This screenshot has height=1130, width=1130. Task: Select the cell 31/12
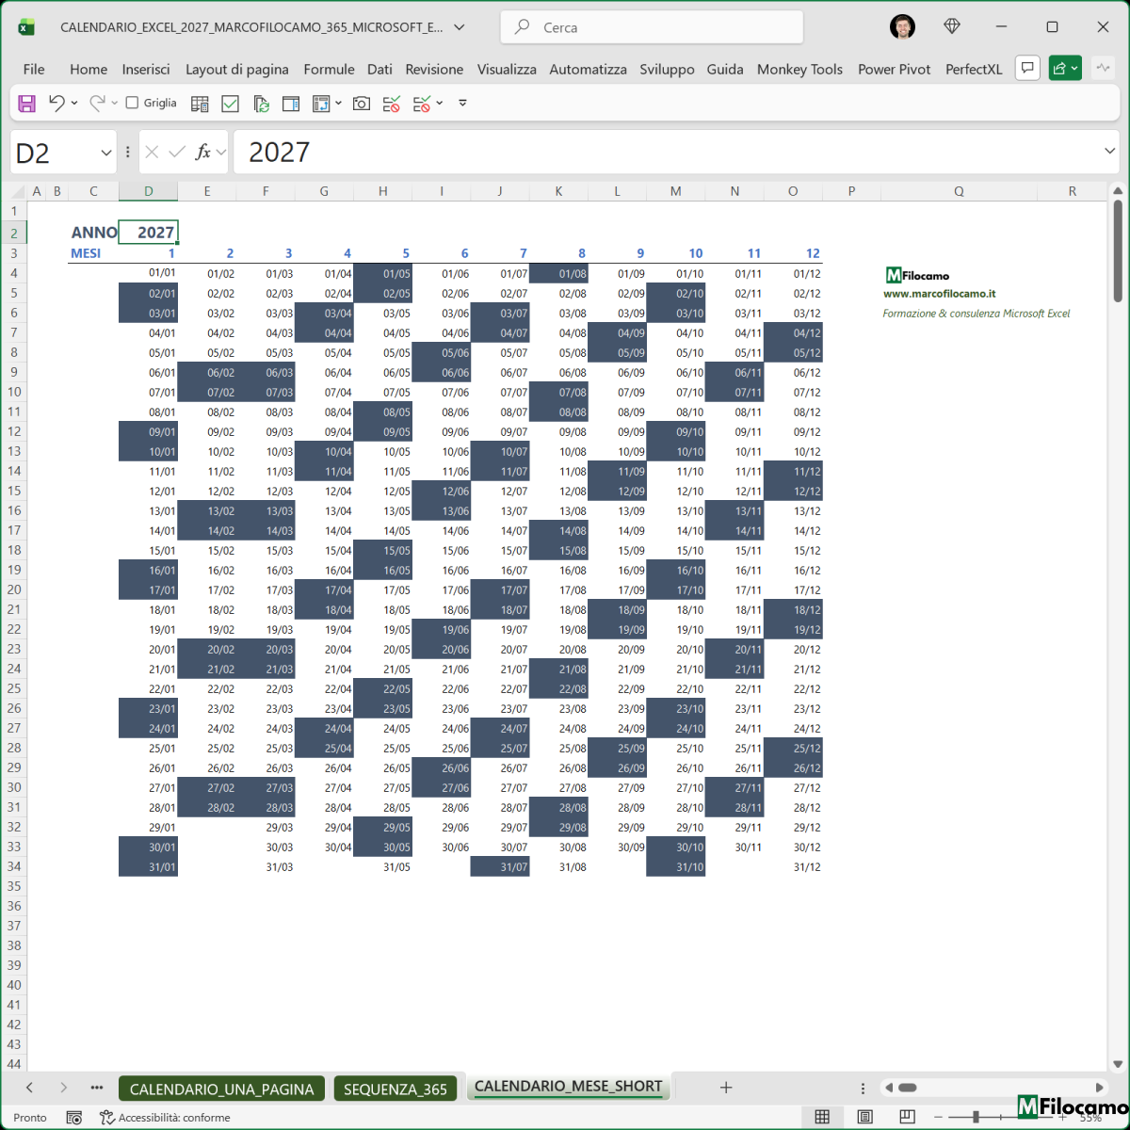click(x=793, y=867)
